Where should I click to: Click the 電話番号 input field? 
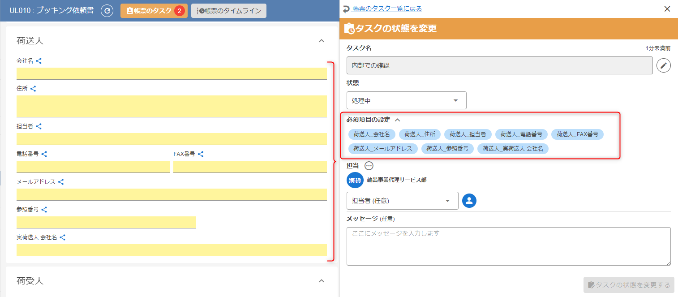pyautogui.click(x=93, y=167)
